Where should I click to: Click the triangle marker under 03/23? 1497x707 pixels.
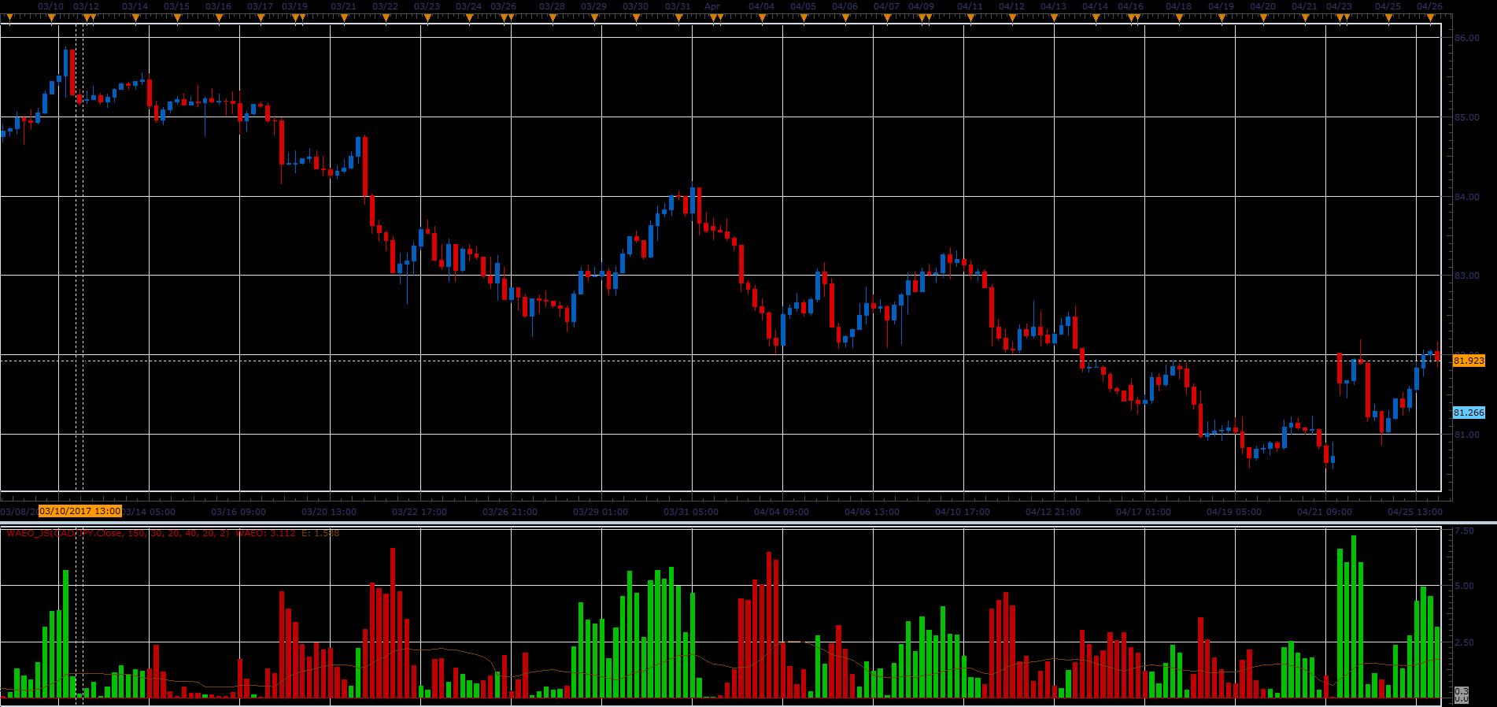tap(427, 18)
